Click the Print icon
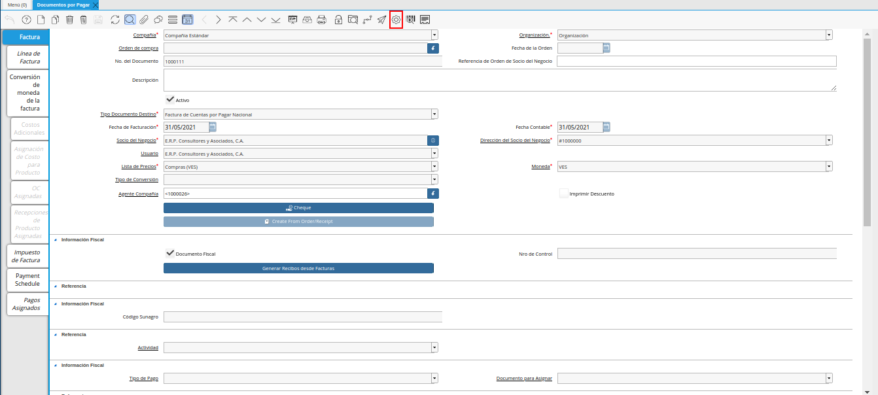The height and width of the screenshot is (395, 878). (322, 20)
